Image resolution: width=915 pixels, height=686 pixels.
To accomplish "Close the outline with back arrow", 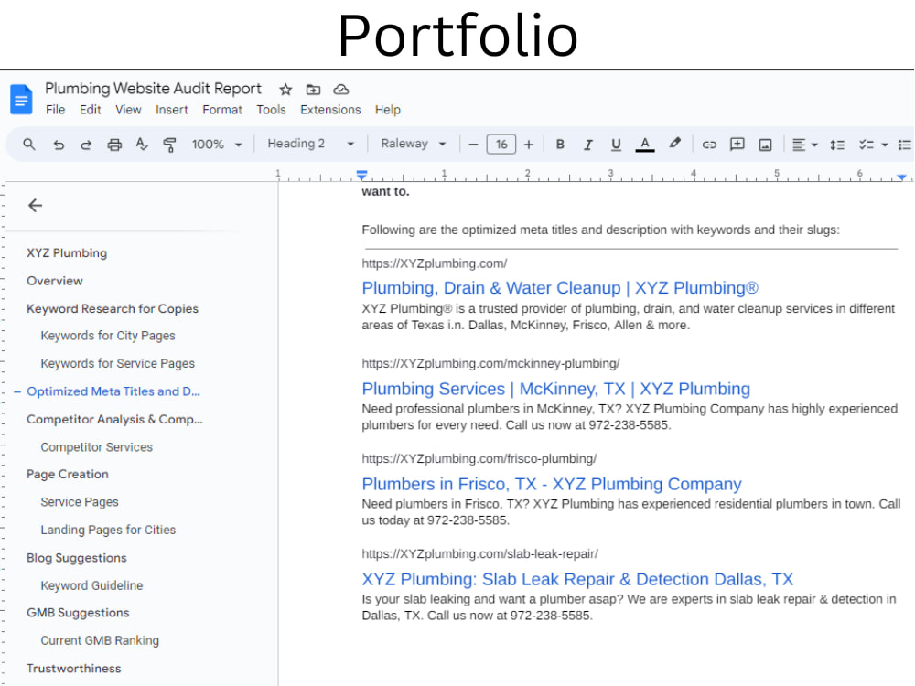I will pyautogui.click(x=35, y=205).
